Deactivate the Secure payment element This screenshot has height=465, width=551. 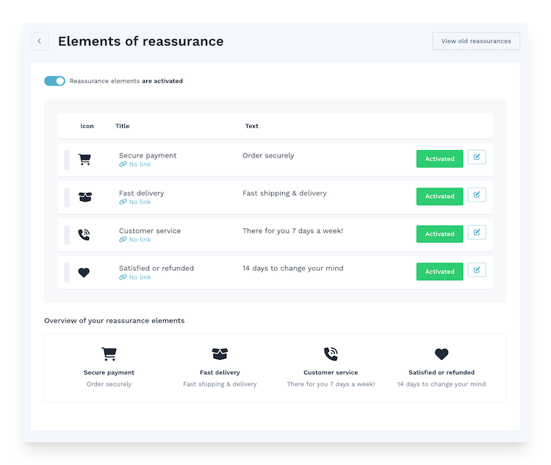(439, 159)
